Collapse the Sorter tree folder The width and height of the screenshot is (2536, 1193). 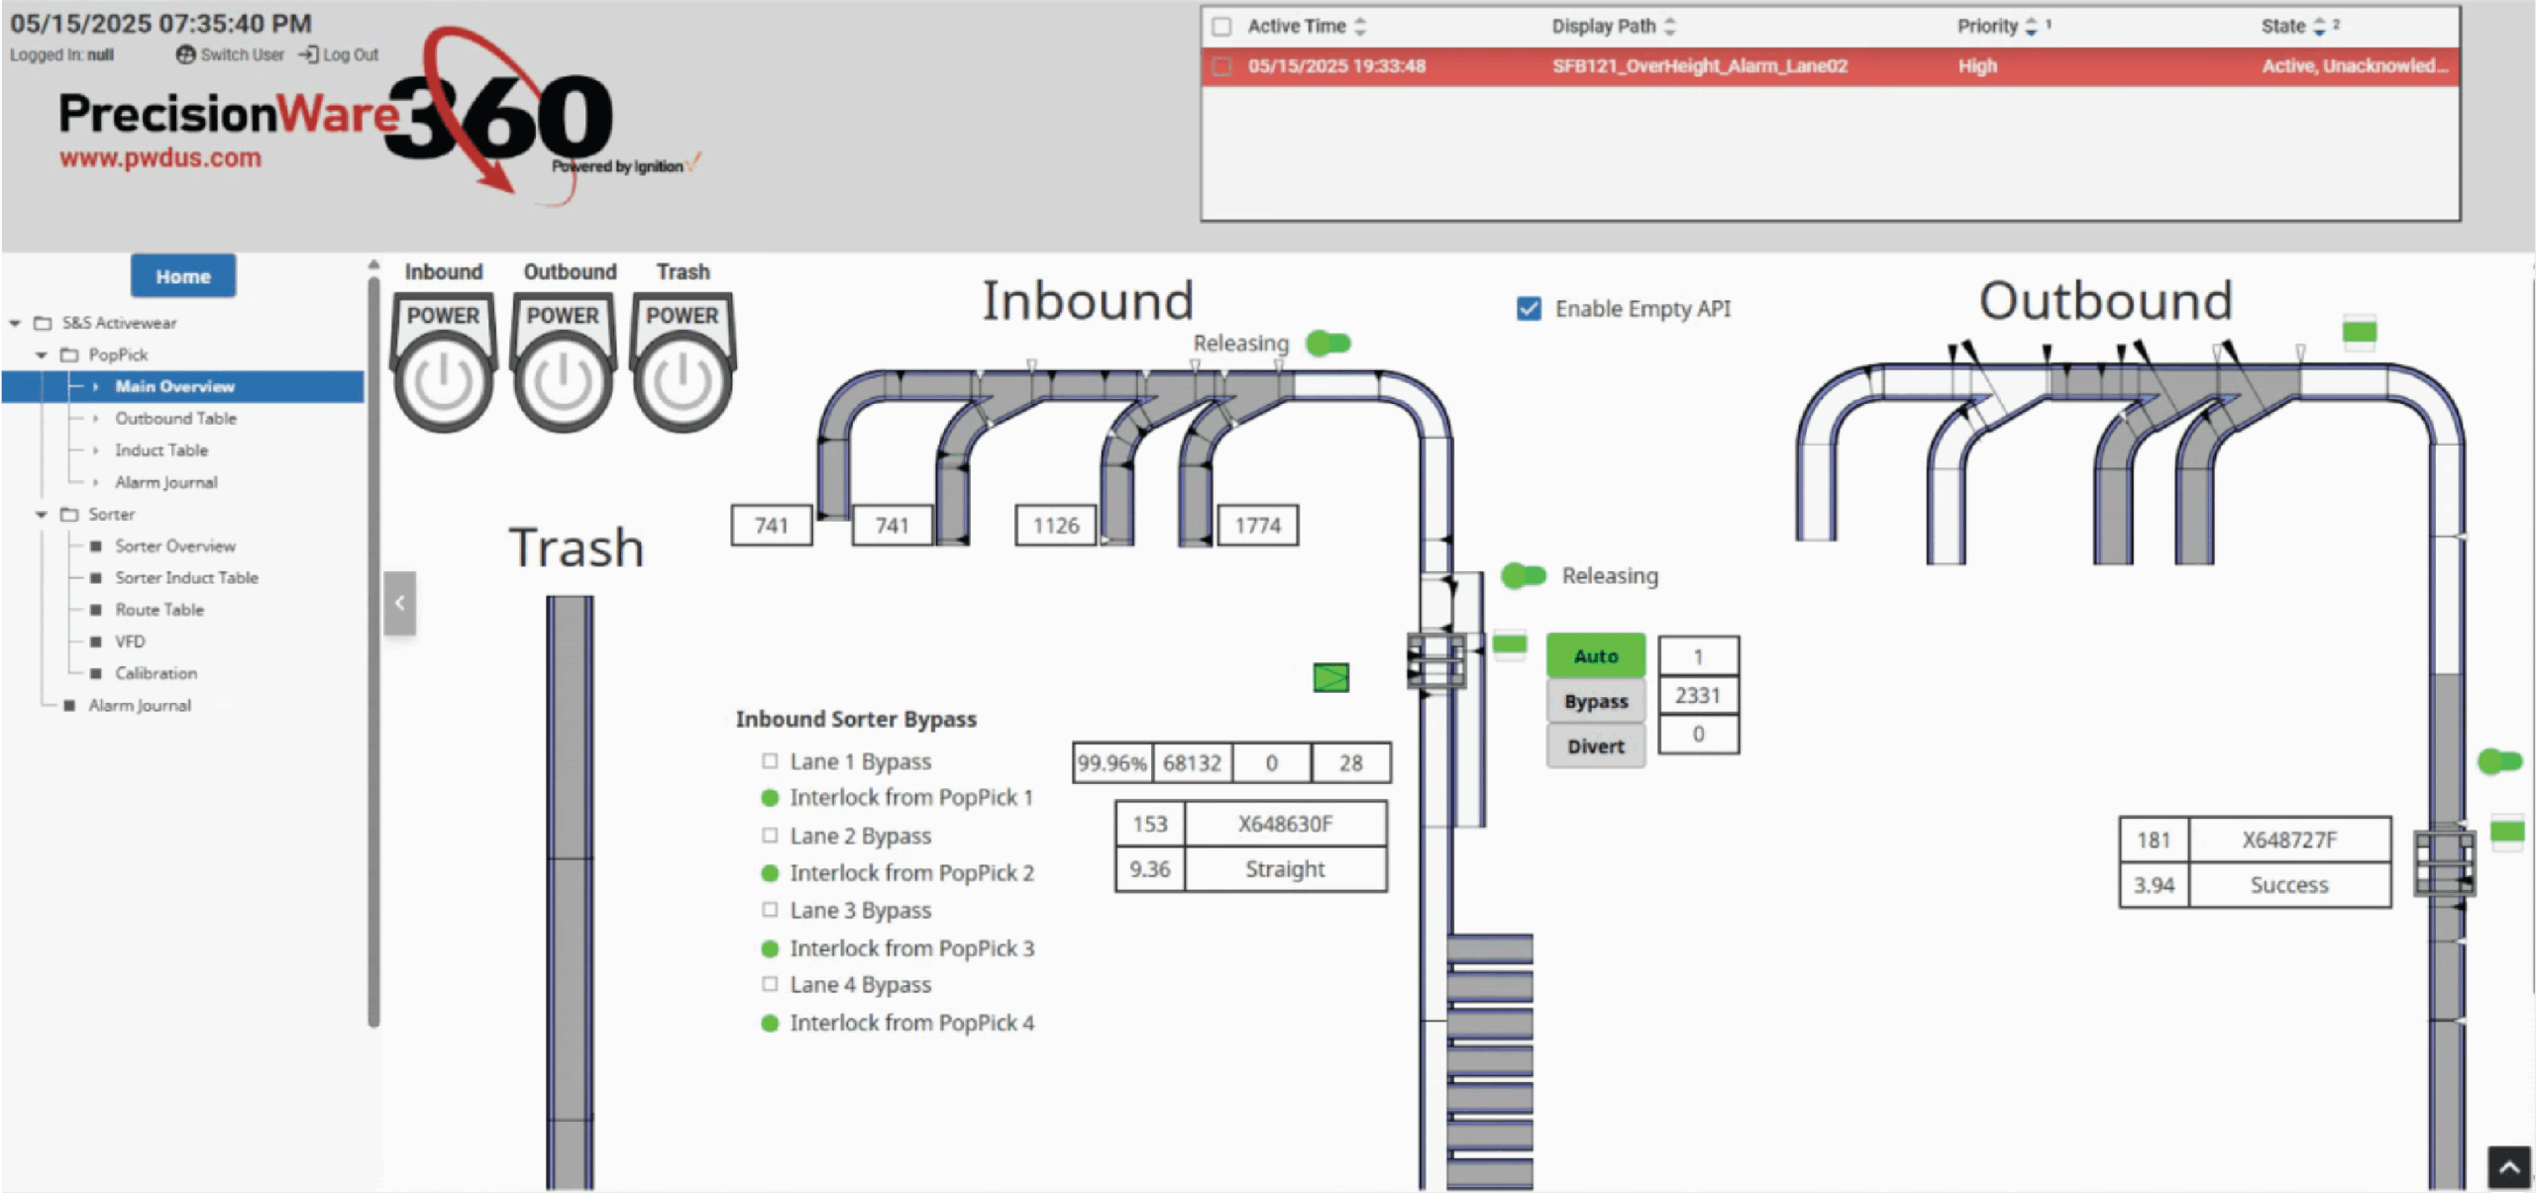tap(42, 514)
